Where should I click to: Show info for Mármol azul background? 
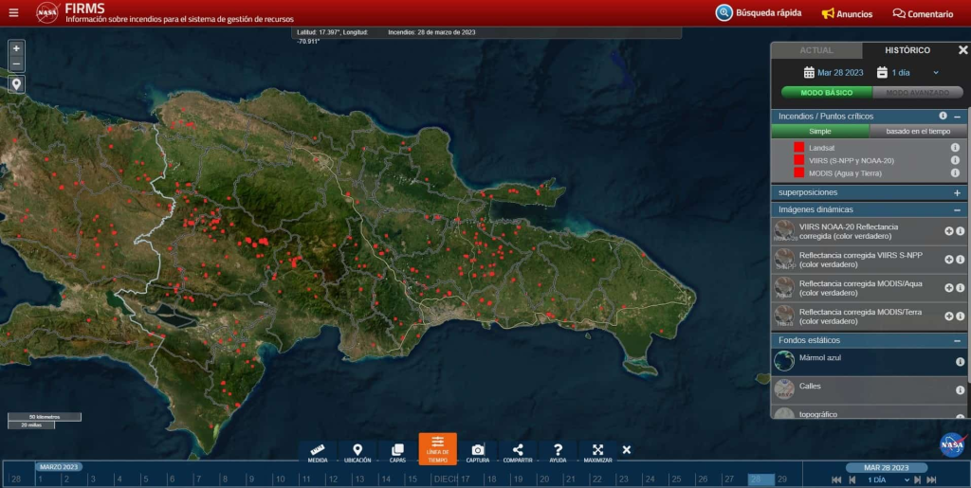[x=960, y=362]
